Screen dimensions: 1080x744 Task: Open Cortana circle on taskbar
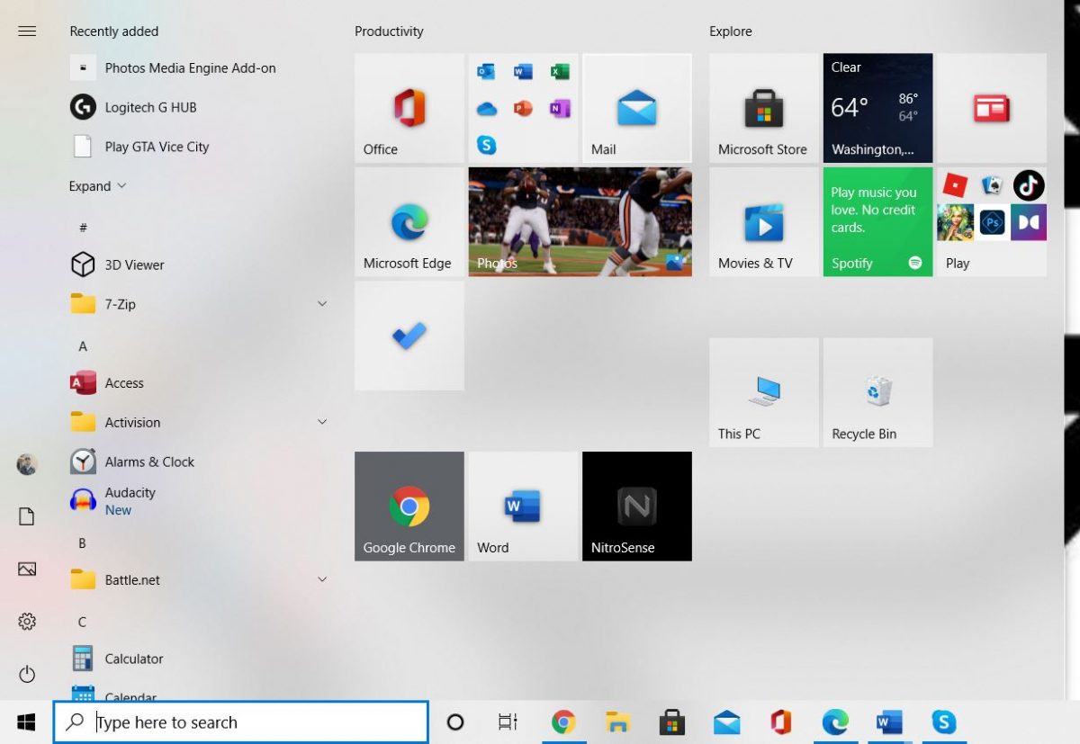[455, 722]
